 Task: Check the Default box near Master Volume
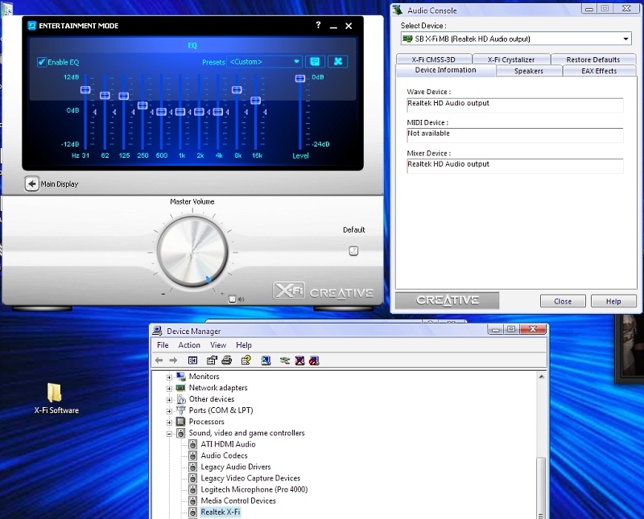[353, 250]
